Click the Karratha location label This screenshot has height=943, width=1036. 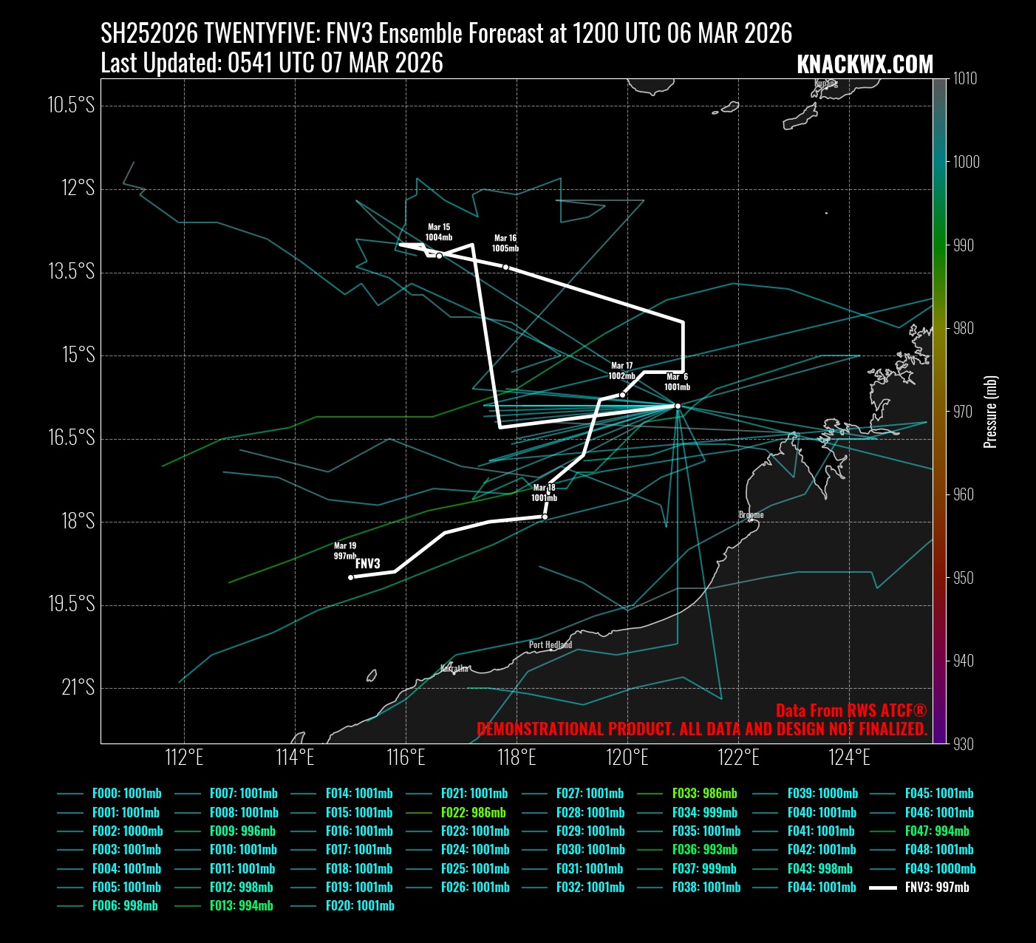tap(454, 668)
